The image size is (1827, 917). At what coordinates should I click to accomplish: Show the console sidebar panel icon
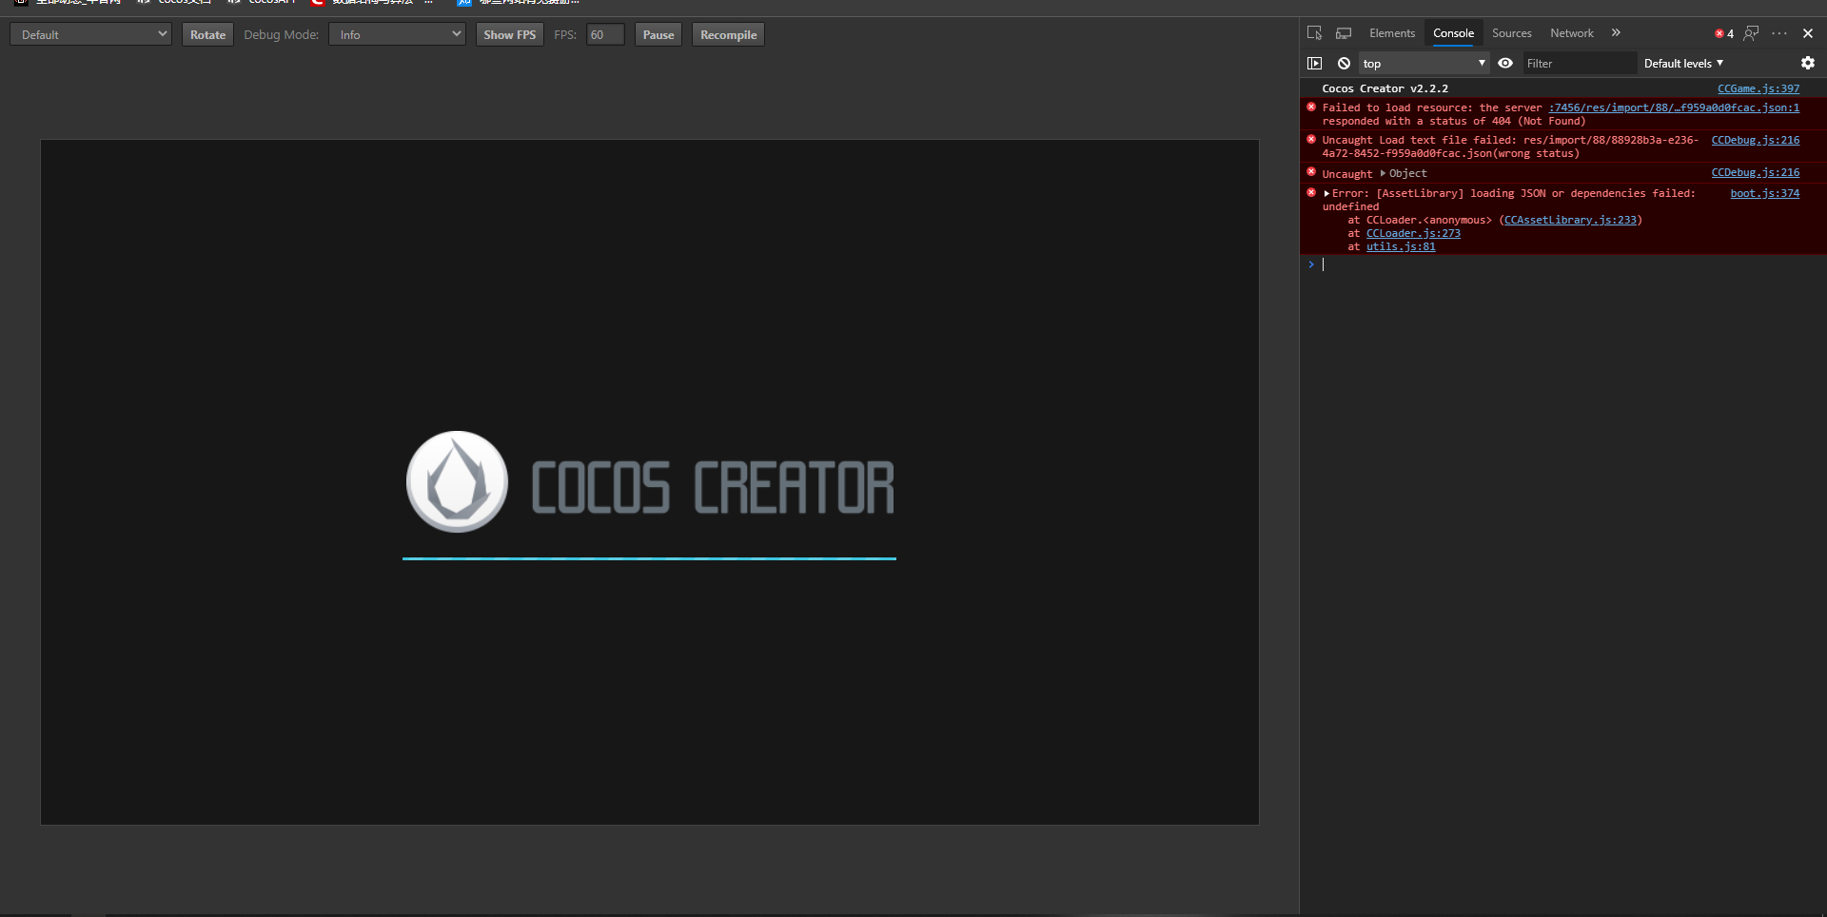[x=1315, y=64]
